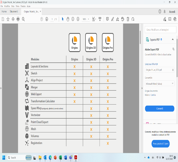Add the document to starred favorites
The height and width of the screenshot is (162, 178).
[x=8, y=19]
